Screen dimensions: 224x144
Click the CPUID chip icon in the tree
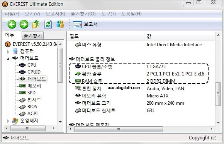[x=22, y=72]
